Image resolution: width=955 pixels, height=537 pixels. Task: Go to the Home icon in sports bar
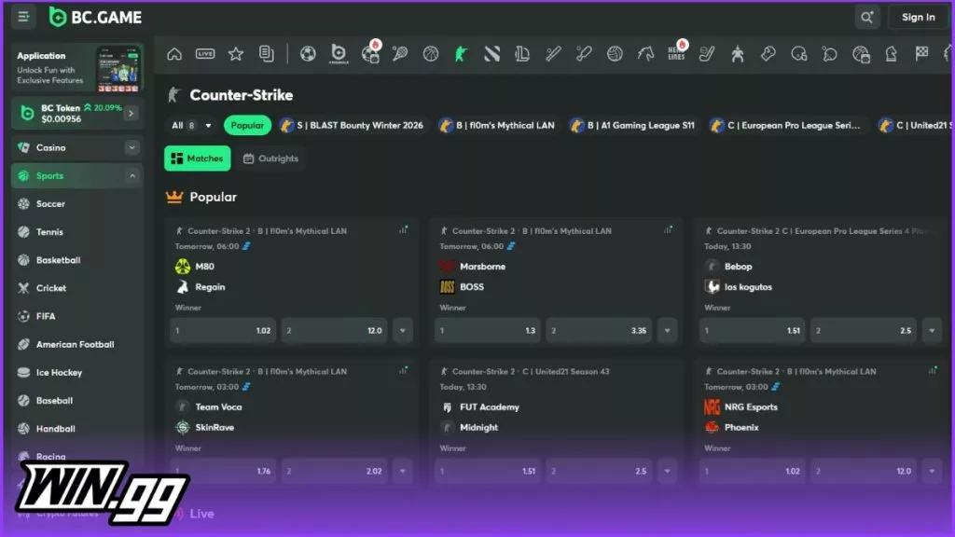(x=174, y=54)
